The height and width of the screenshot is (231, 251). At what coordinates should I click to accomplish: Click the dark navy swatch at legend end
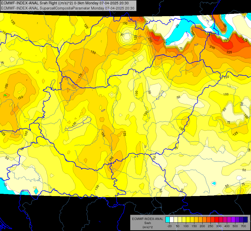(246, 219)
